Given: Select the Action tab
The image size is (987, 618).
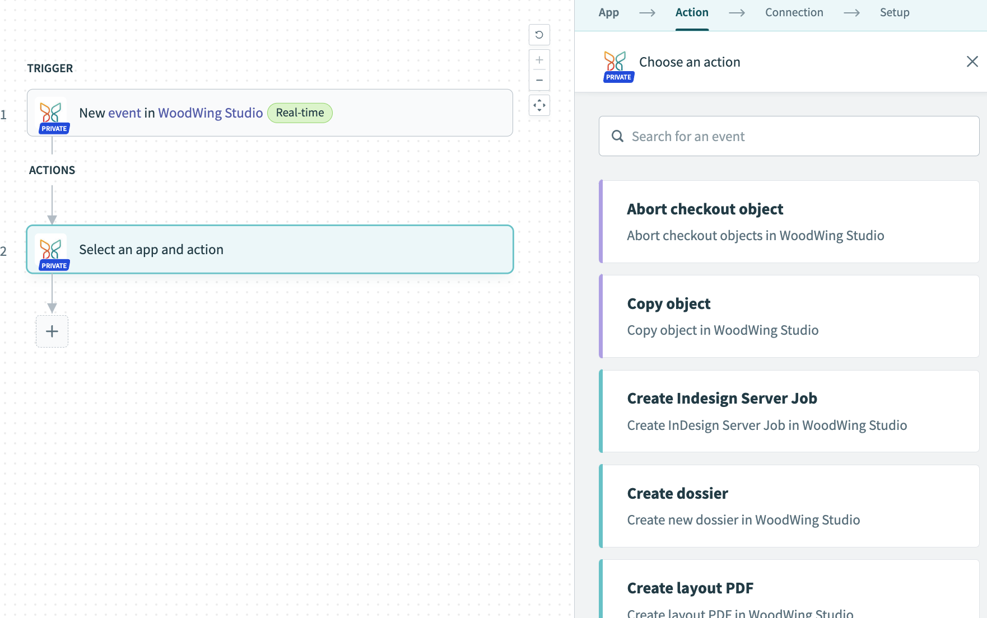Looking at the screenshot, I should pos(692,12).
